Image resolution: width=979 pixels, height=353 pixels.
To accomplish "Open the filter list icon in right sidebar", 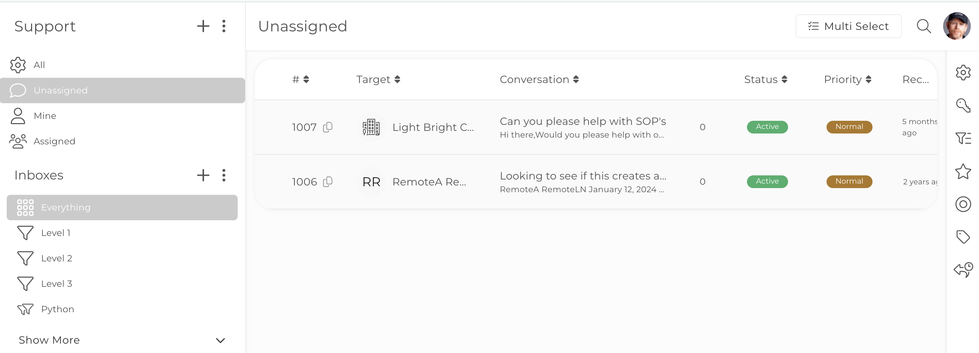I will coord(963,138).
